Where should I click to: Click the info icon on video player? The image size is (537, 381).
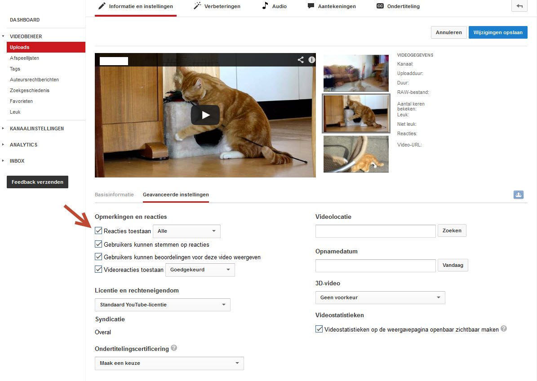[x=311, y=60]
